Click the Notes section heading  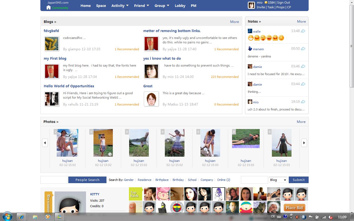coord(254,21)
